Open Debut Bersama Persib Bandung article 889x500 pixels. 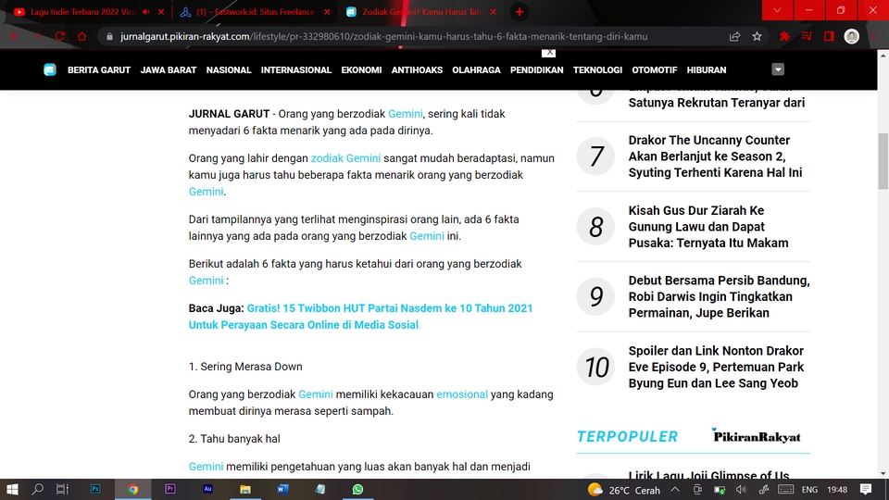click(719, 296)
